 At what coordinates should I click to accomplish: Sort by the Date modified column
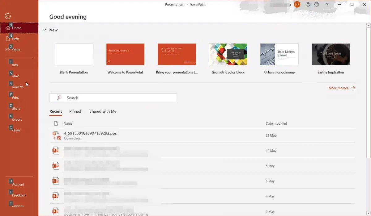pos(276,123)
